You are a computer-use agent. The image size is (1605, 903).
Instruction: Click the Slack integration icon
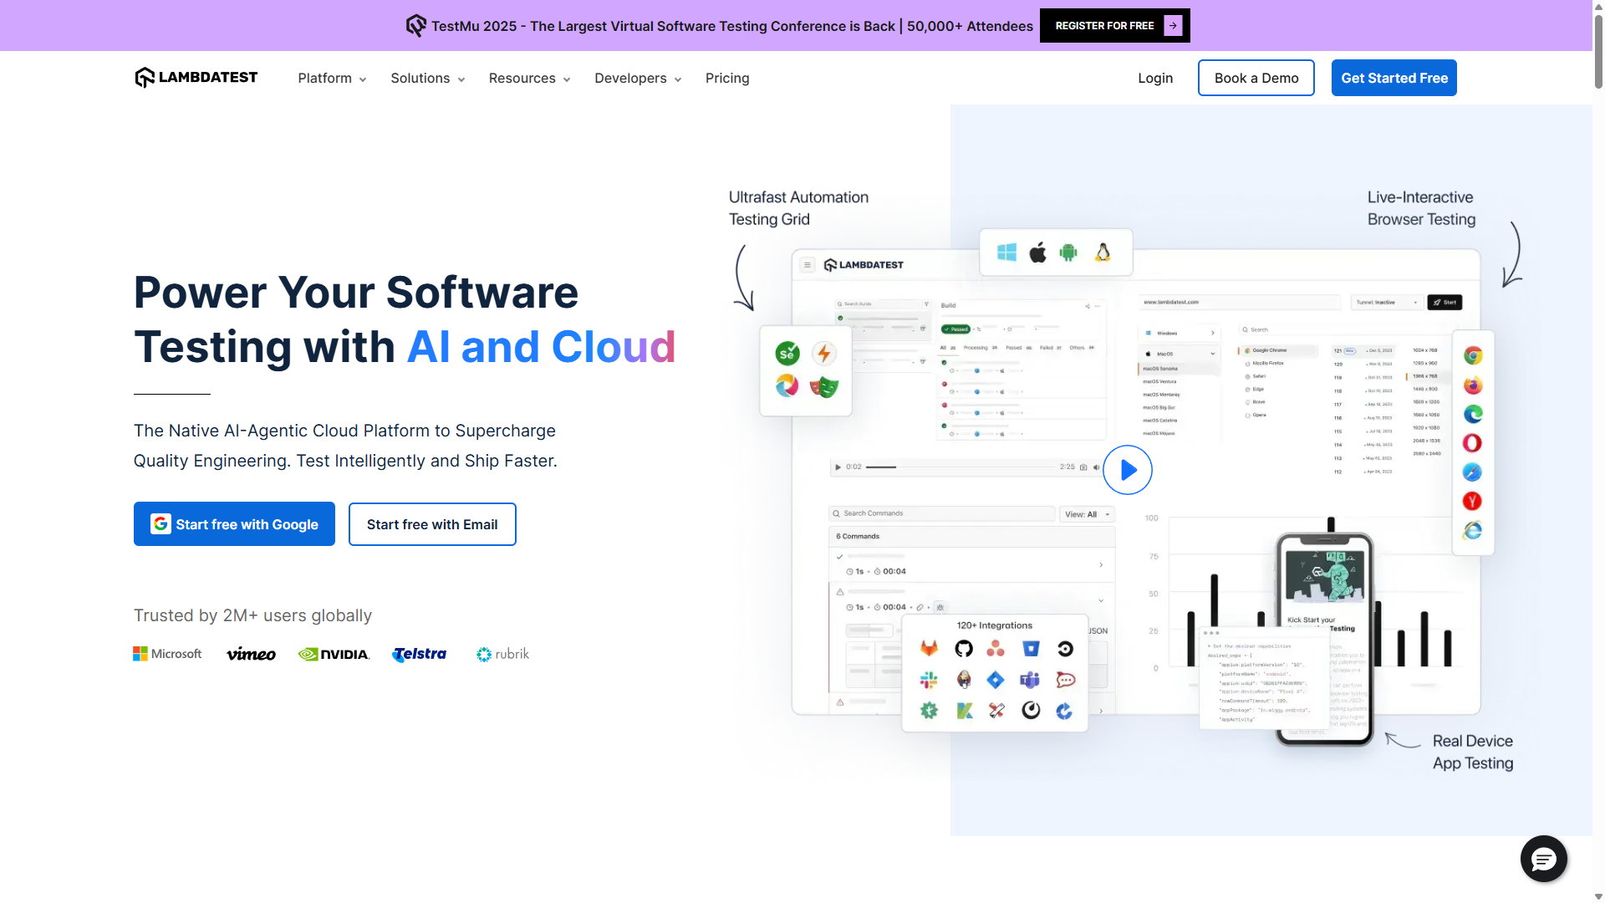(x=930, y=680)
